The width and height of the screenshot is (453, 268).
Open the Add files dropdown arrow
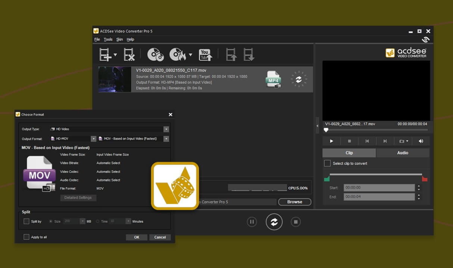pyautogui.click(x=115, y=55)
